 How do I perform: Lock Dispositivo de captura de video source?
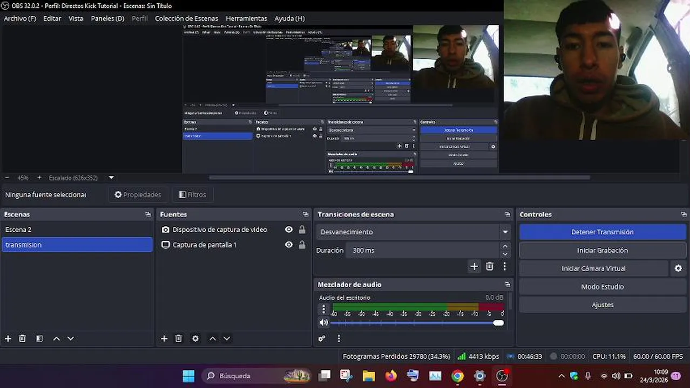point(302,230)
